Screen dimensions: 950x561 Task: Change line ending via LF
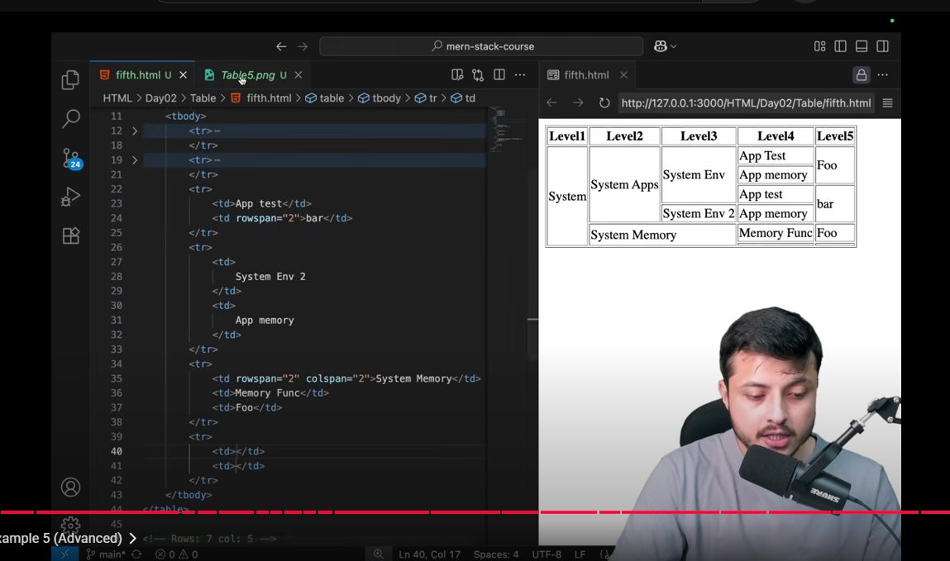point(580,554)
